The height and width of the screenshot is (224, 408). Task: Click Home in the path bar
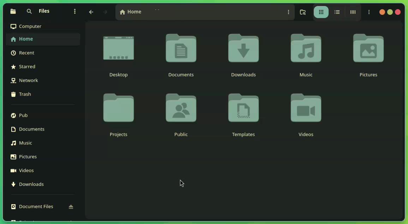pyautogui.click(x=131, y=12)
